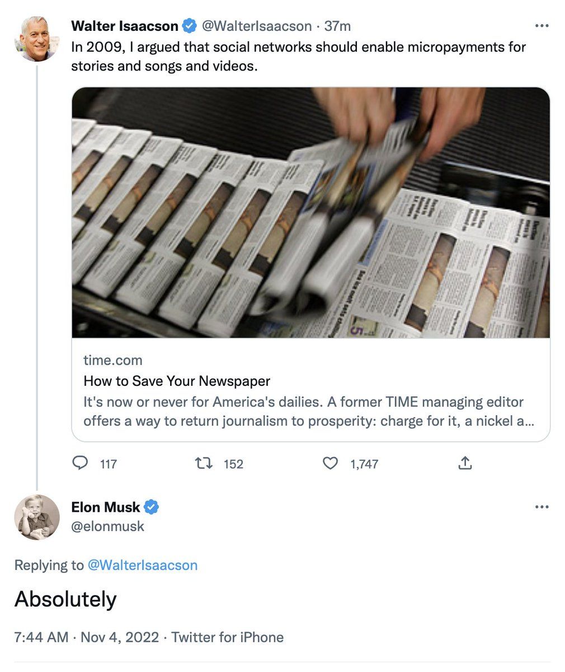Retweet Walter Isaacson's micropayments tweet
565x672 pixels.
(203, 464)
